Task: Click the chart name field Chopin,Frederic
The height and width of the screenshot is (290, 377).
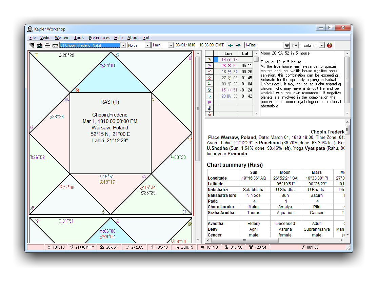Action: pos(90,45)
